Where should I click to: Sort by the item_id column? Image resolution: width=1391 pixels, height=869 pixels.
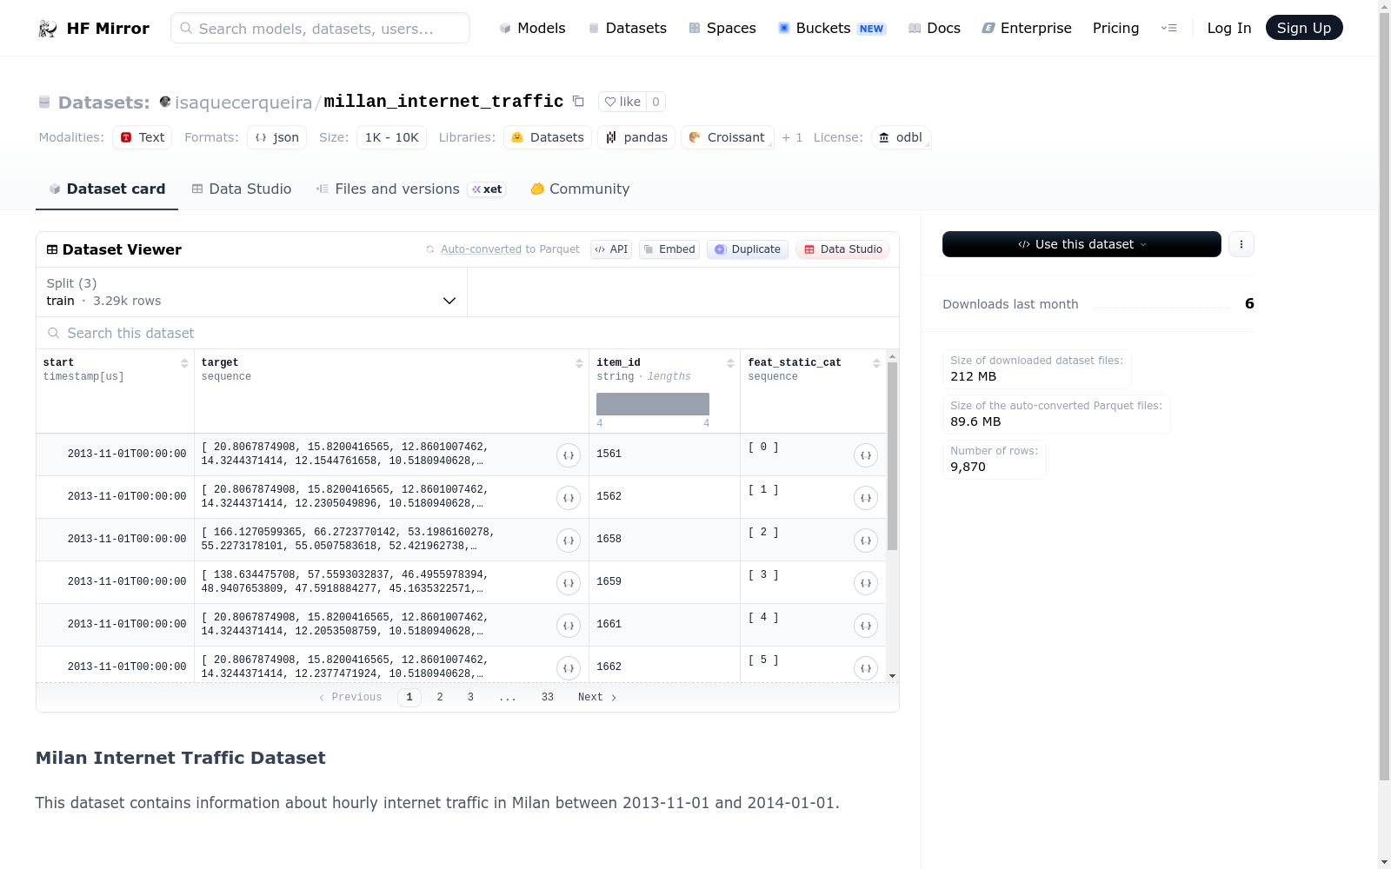point(730,363)
